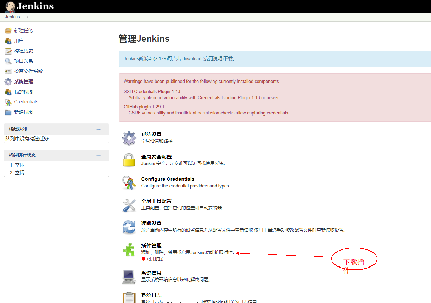Click the 队列中没有构建任务 text

click(x=27, y=139)
